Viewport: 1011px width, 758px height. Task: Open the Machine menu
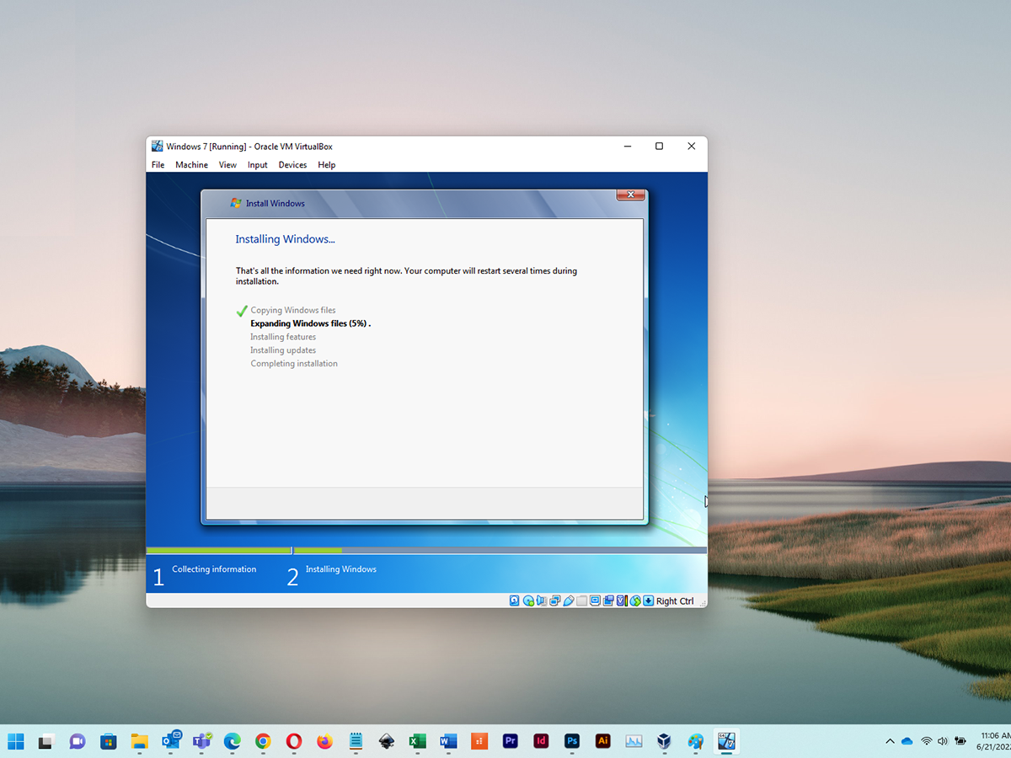192,165
